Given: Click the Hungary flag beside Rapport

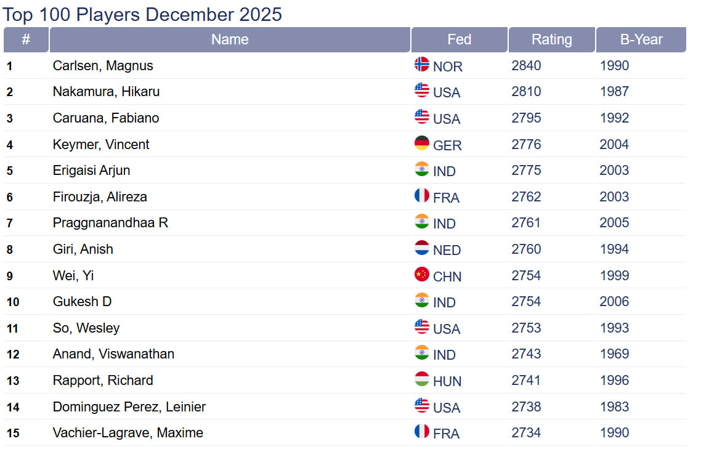Looking at the screenshot, I should coord(422,379).
